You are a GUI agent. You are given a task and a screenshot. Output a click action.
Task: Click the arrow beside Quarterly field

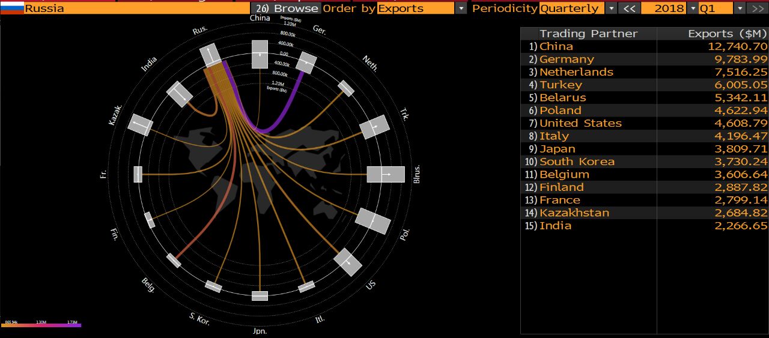(611, 8)
